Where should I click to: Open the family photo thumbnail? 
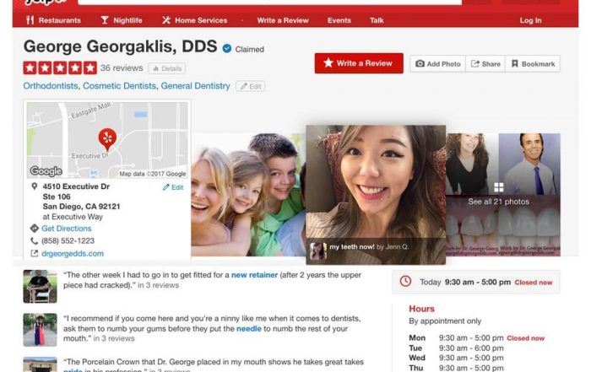pyautogui.click(x=248, y=195)
